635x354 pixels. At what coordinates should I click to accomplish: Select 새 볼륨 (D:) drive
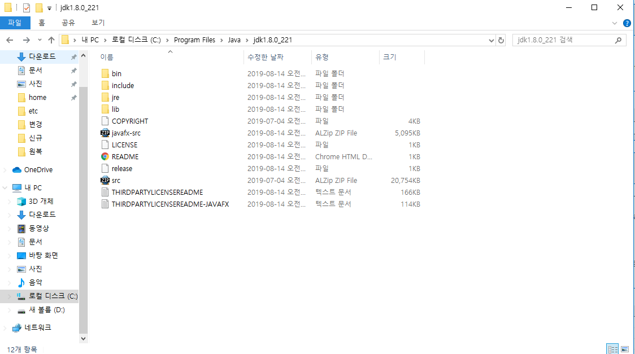[x=46, y=310]
